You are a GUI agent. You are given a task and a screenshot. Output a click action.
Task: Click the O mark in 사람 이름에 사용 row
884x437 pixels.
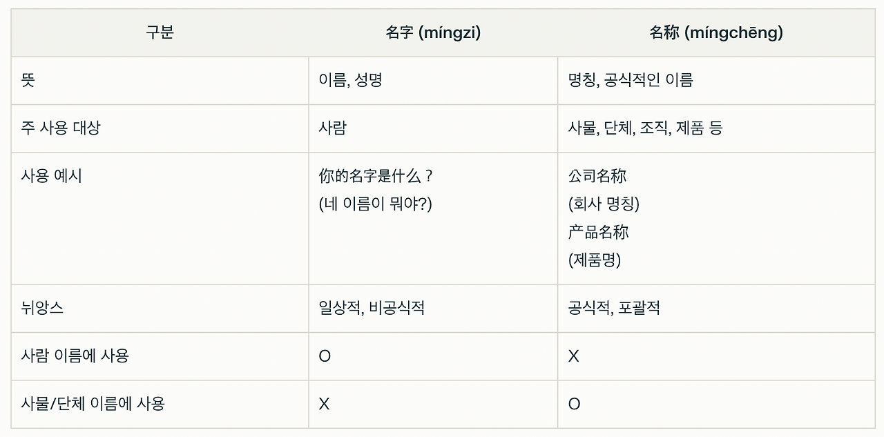325,356
